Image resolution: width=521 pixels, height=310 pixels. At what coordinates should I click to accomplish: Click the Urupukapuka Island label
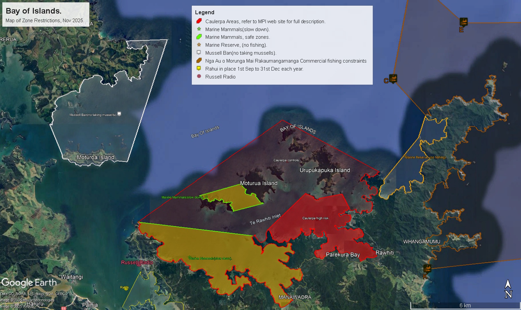click(x=325, y=170)
